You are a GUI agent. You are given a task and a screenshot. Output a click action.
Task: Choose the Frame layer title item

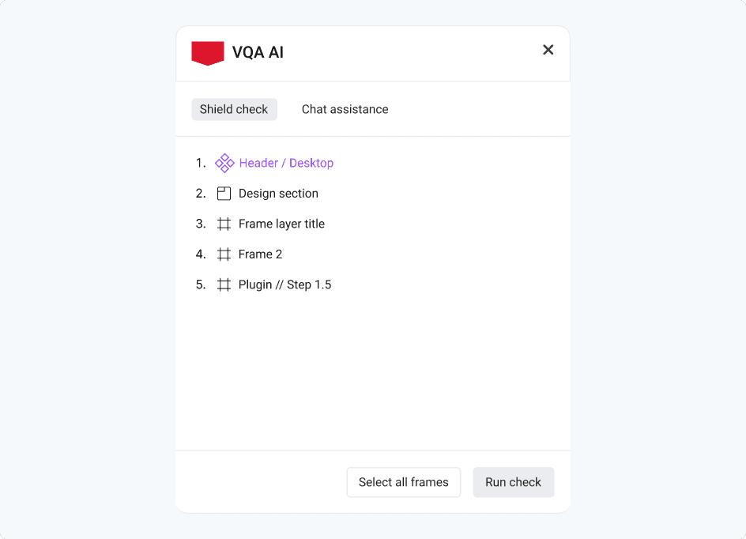[281, 224]
